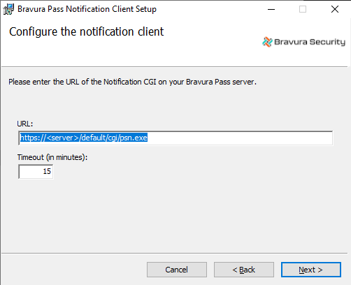Proceed with the Next button
This screenshot has width=351, height=285.
point(311,270)
